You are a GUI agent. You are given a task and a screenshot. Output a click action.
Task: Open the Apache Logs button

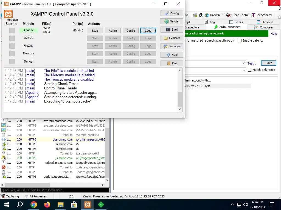148,31
